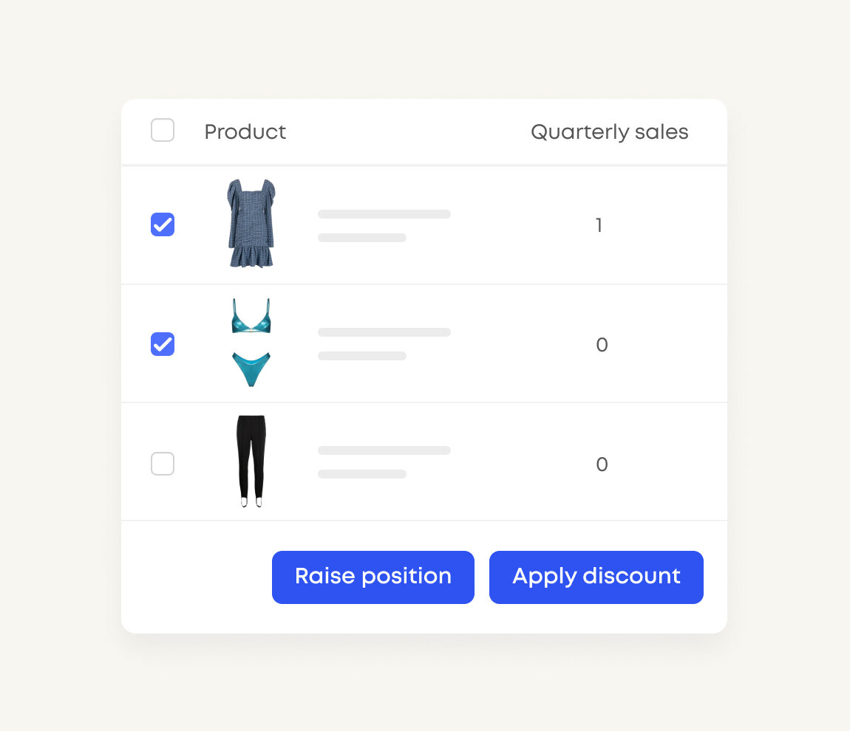
Task: Select the bikini quarterly sales value 0
Action: click(602, 345)
